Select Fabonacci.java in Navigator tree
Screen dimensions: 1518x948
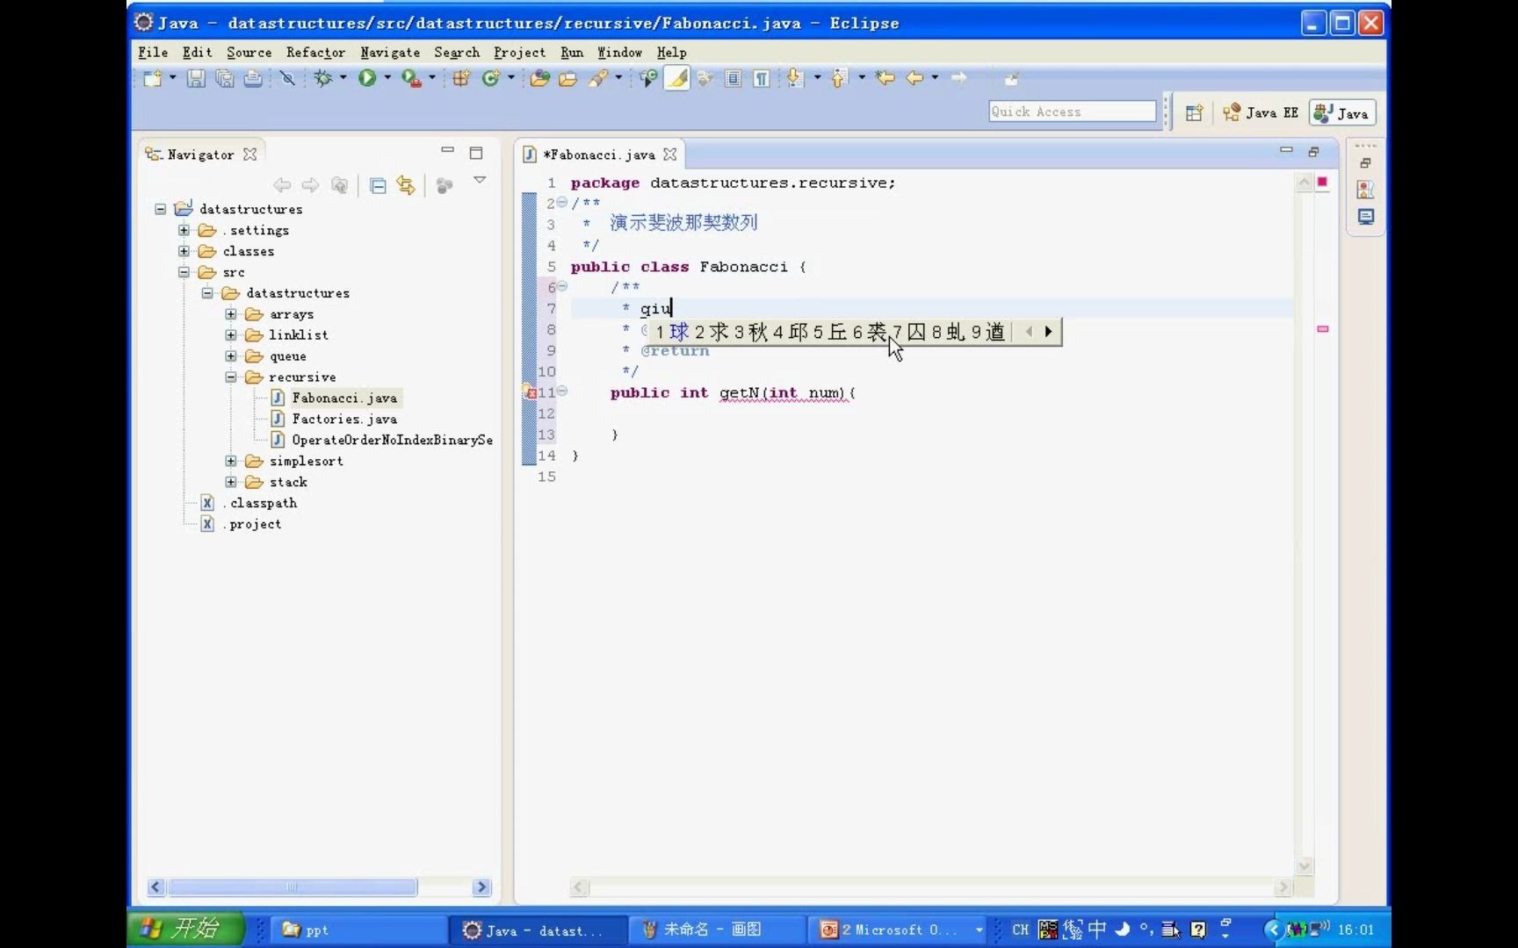(344, 399)
